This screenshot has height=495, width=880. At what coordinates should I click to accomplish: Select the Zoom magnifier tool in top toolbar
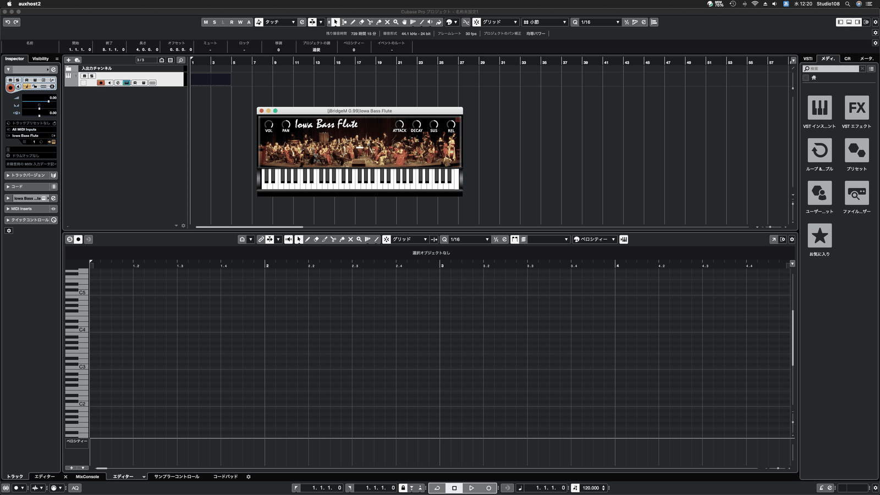click(x=395, y=22)
